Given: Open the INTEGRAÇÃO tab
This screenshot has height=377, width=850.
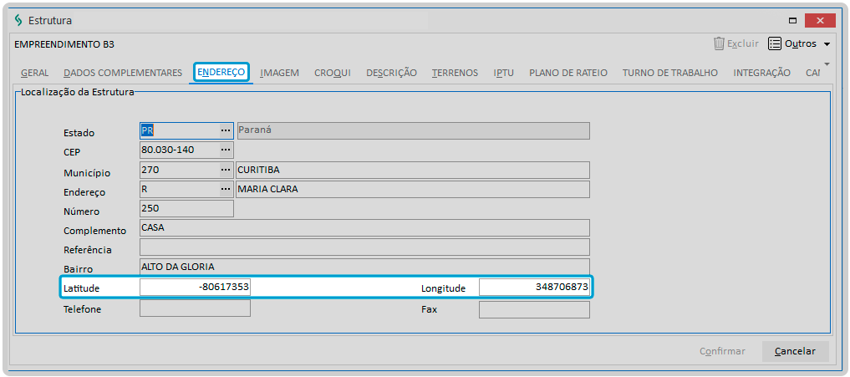Looking at the screenshot, I should pyautogui.click(x=761, y=73).
